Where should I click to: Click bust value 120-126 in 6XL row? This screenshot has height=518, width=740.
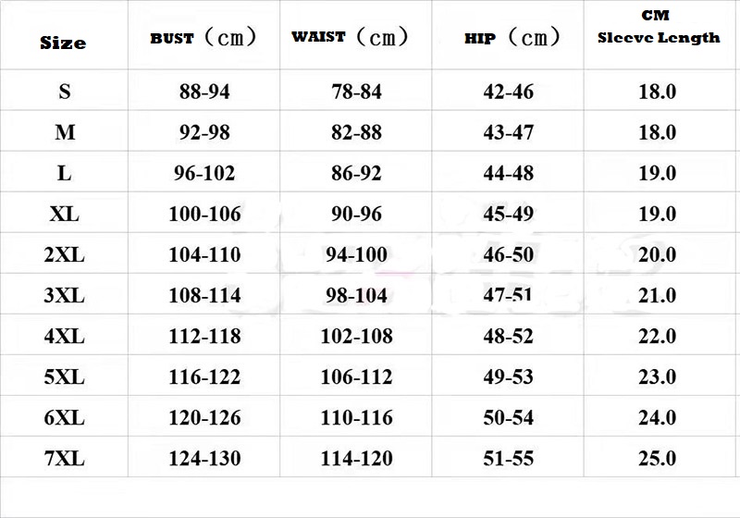coord(204,417)
